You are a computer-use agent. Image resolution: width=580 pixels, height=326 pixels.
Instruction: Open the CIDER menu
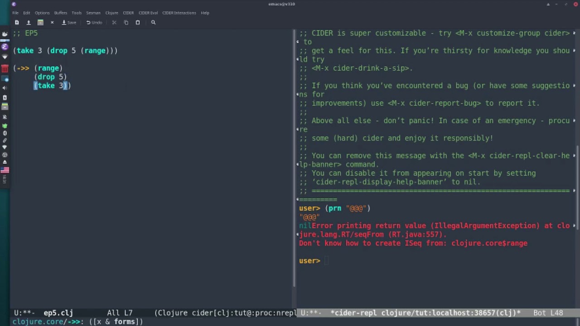128,13
